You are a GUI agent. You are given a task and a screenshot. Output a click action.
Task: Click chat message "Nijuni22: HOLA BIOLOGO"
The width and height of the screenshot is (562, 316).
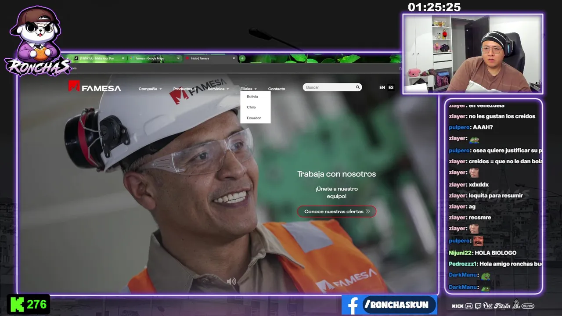click(483, 253)
